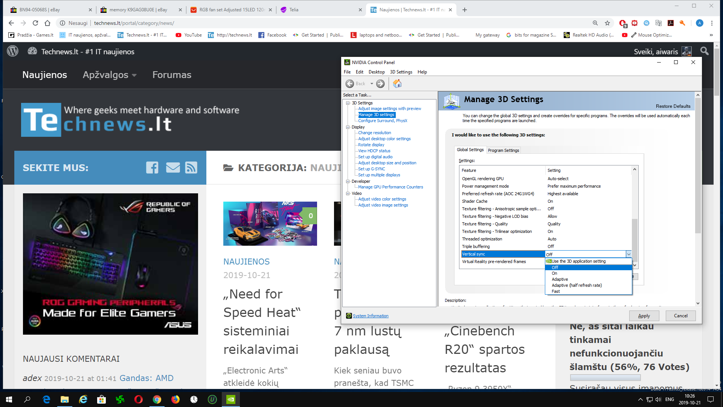Show more Chrome bookmarks via chevron
The image size is (723, 407).
(711, 35)
